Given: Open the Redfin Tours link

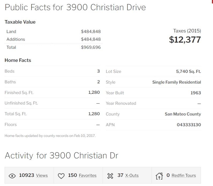Looking at the screenshot, I should (184, 176).
